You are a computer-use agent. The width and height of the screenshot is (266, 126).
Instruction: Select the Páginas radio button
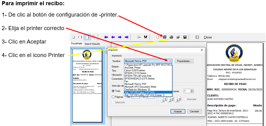click(x=113, y=97)
